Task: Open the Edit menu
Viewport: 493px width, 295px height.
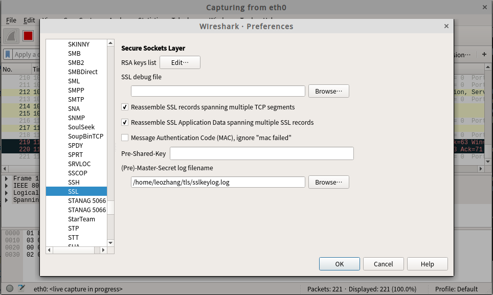Action: pyautogui.click(x=29, y=20)
